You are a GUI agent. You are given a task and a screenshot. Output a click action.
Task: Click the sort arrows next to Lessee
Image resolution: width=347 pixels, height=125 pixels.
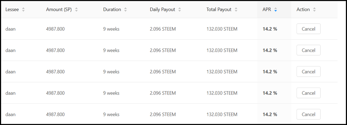23,9
